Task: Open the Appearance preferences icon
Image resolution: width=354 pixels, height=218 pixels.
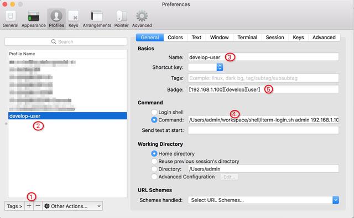Action: coord(34,19)
